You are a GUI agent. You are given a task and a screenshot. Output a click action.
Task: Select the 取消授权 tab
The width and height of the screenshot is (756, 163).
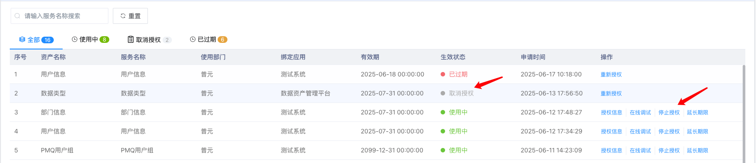coord(150,39)
